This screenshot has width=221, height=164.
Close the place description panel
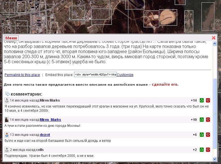point(214,38)
